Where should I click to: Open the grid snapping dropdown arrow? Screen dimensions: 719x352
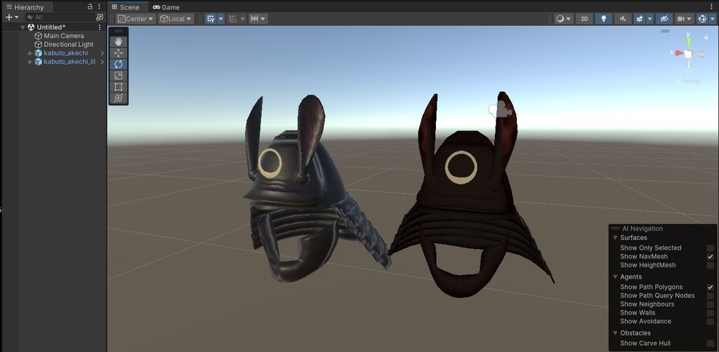coord(243,19)
